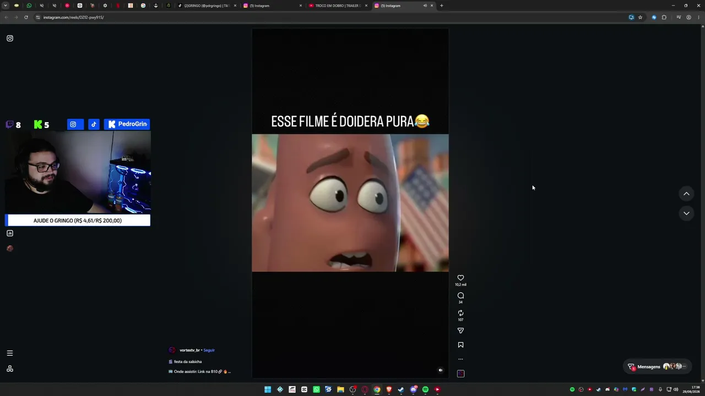The height and width of the screenshot is (396, 705).
Task: Go to the next reel
Action: (x=686, y=213)
